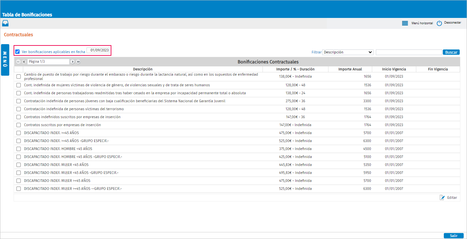Click the filter search text field
Image resolution: width=467 pixels, height=239 pixels.
[x=409, y=52]
